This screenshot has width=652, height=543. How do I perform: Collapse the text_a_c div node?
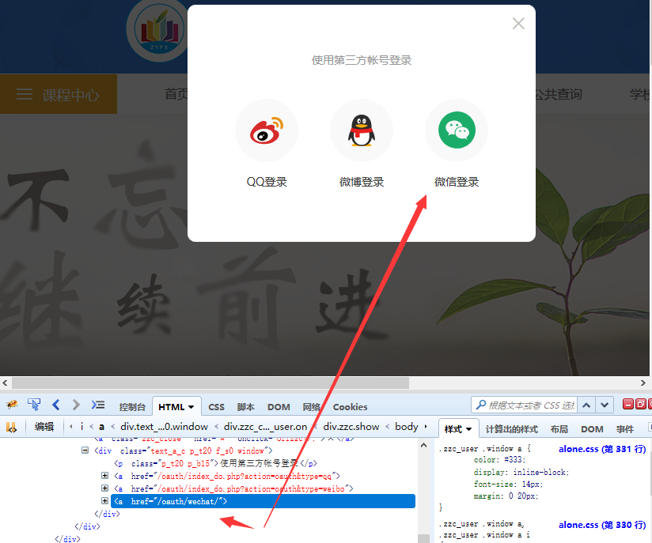click(85, 450)
